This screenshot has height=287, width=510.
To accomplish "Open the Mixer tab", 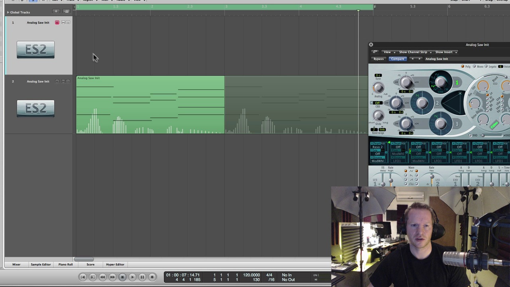I will pyautogui.click(x=16, y=264).
